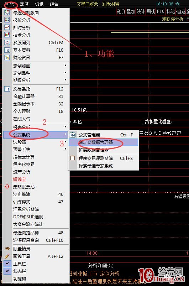Image resolution: width=189 pixels, height=286 pixels.
Task: Expand the 定制版面 submenu arrow
Action: click(65, 65)
